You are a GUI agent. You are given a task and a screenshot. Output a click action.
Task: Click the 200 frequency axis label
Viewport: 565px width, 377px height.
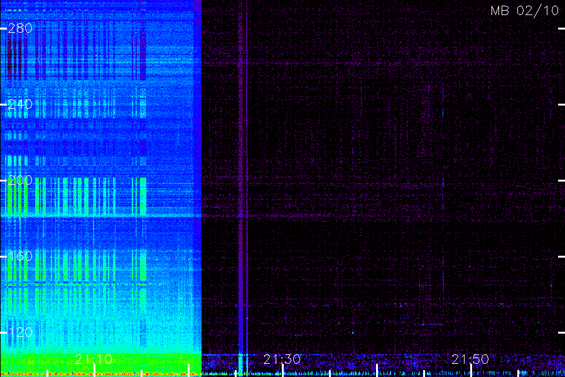click(20, 180)
